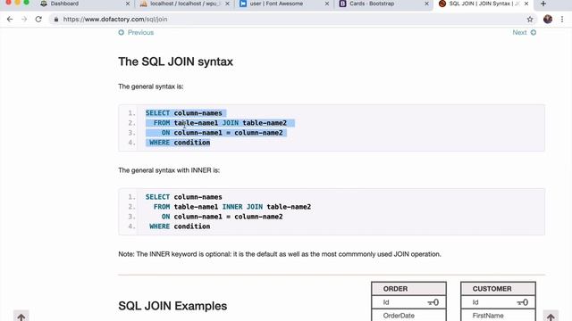Click the ORDER table header

tap(408, 289)
